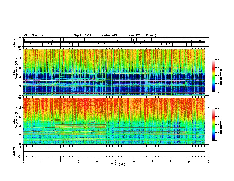Click the ch.1 color bar '-3' label
This screenshot has width=234, height=181.
tap(218, 59)
